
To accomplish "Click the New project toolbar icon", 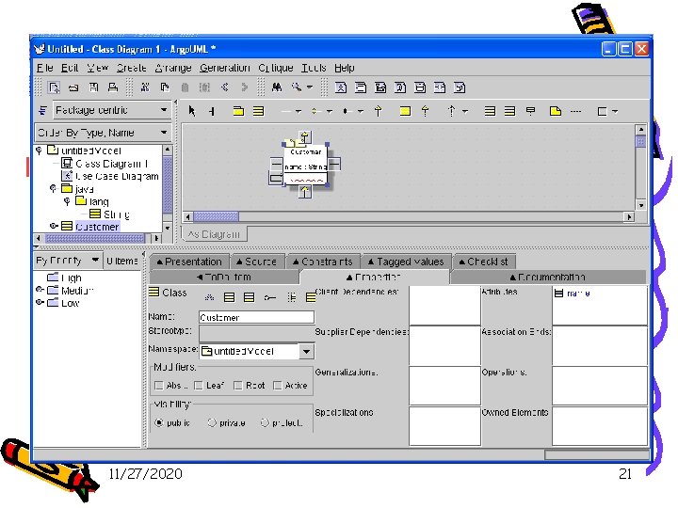I will pos(54,87).
